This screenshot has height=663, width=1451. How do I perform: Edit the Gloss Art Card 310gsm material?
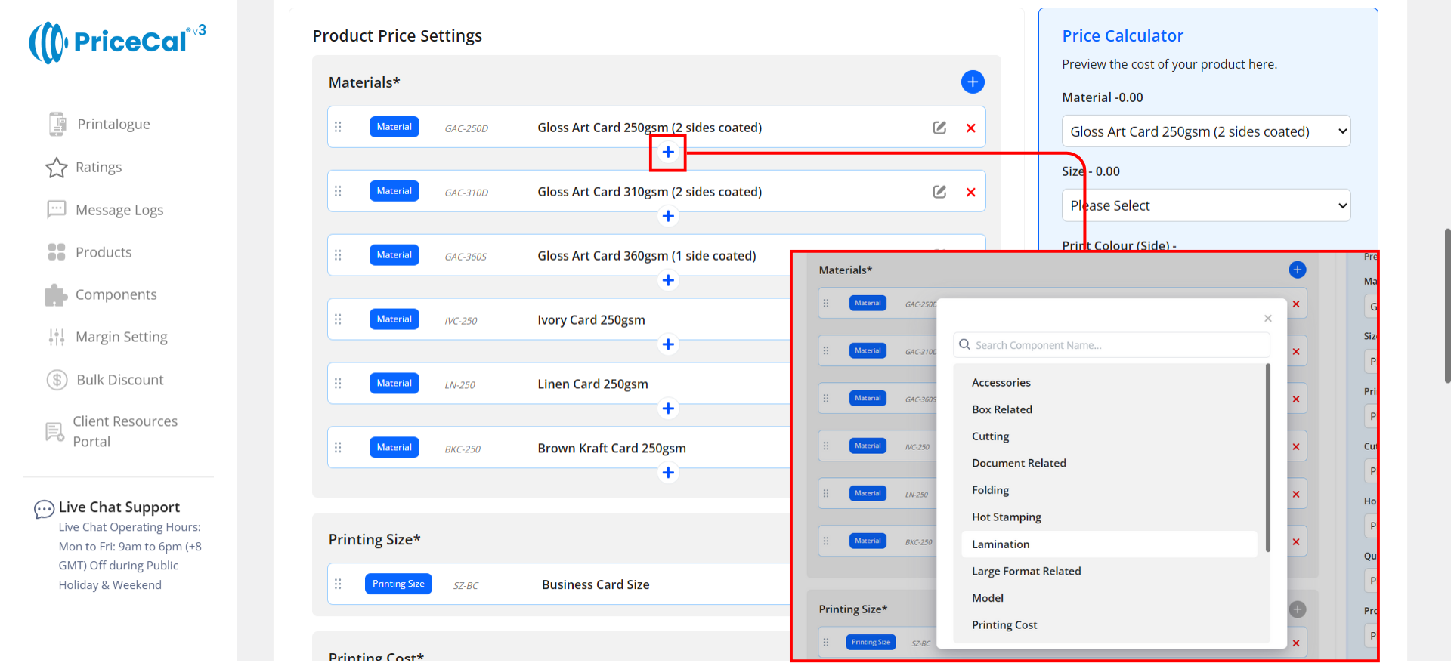939,192
